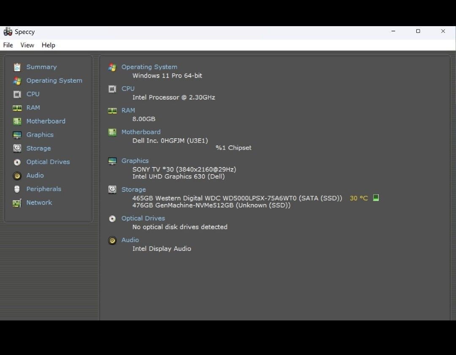The image size is (456, 355).
Task: Click the Storage drive icon in summary panel
Action: (x=112, y=190)
